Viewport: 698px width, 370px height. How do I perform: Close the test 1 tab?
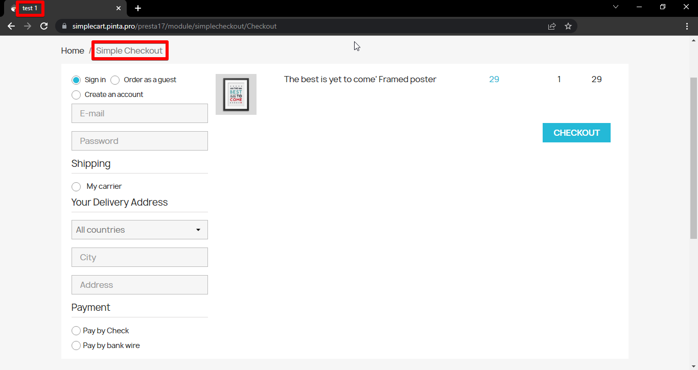(x=119, y=8)
